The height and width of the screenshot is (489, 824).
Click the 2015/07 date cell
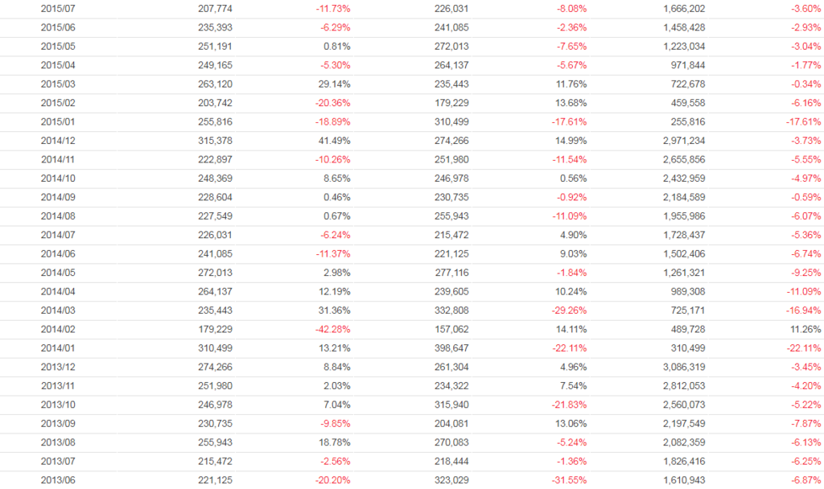coord(56,8)
